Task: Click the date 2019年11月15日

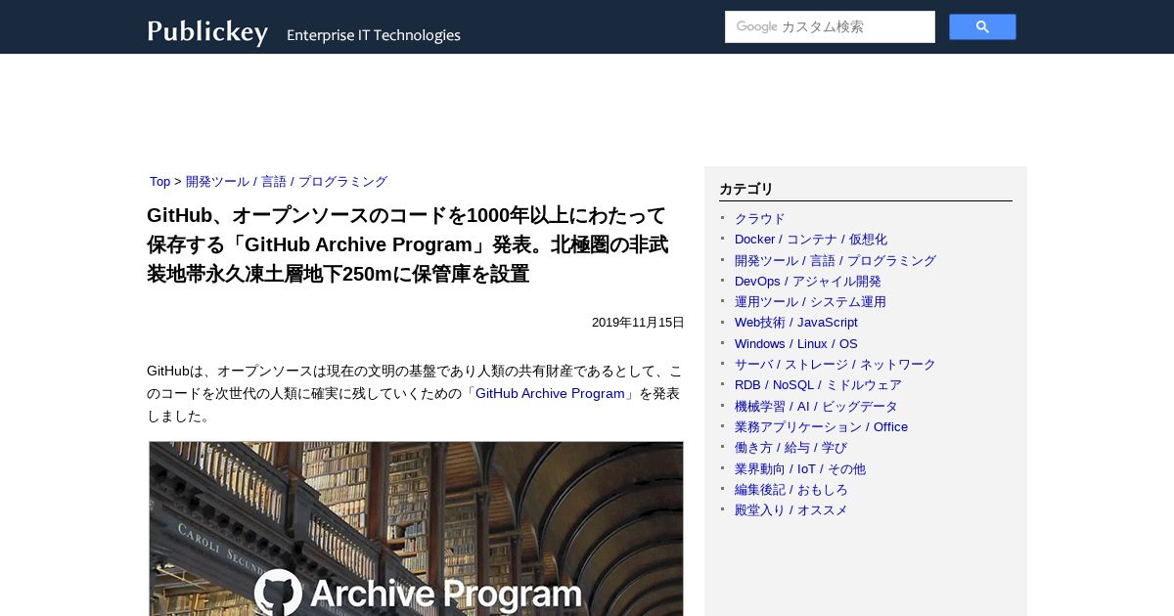Action: pos(638,323)
